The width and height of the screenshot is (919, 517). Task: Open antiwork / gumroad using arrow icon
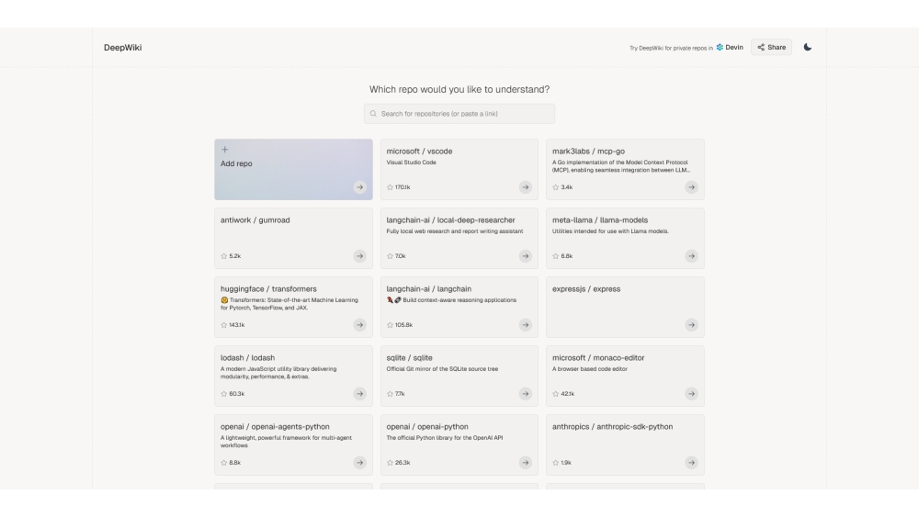click(359, 256)
